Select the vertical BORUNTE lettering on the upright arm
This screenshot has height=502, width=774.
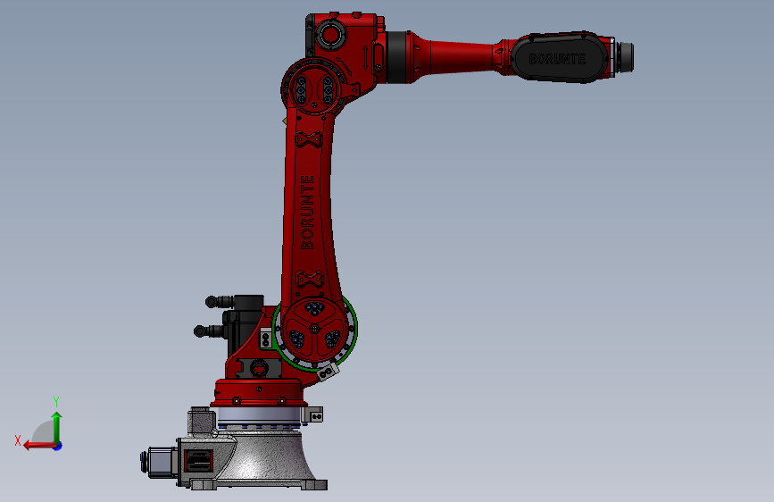(x=307, y=212)
